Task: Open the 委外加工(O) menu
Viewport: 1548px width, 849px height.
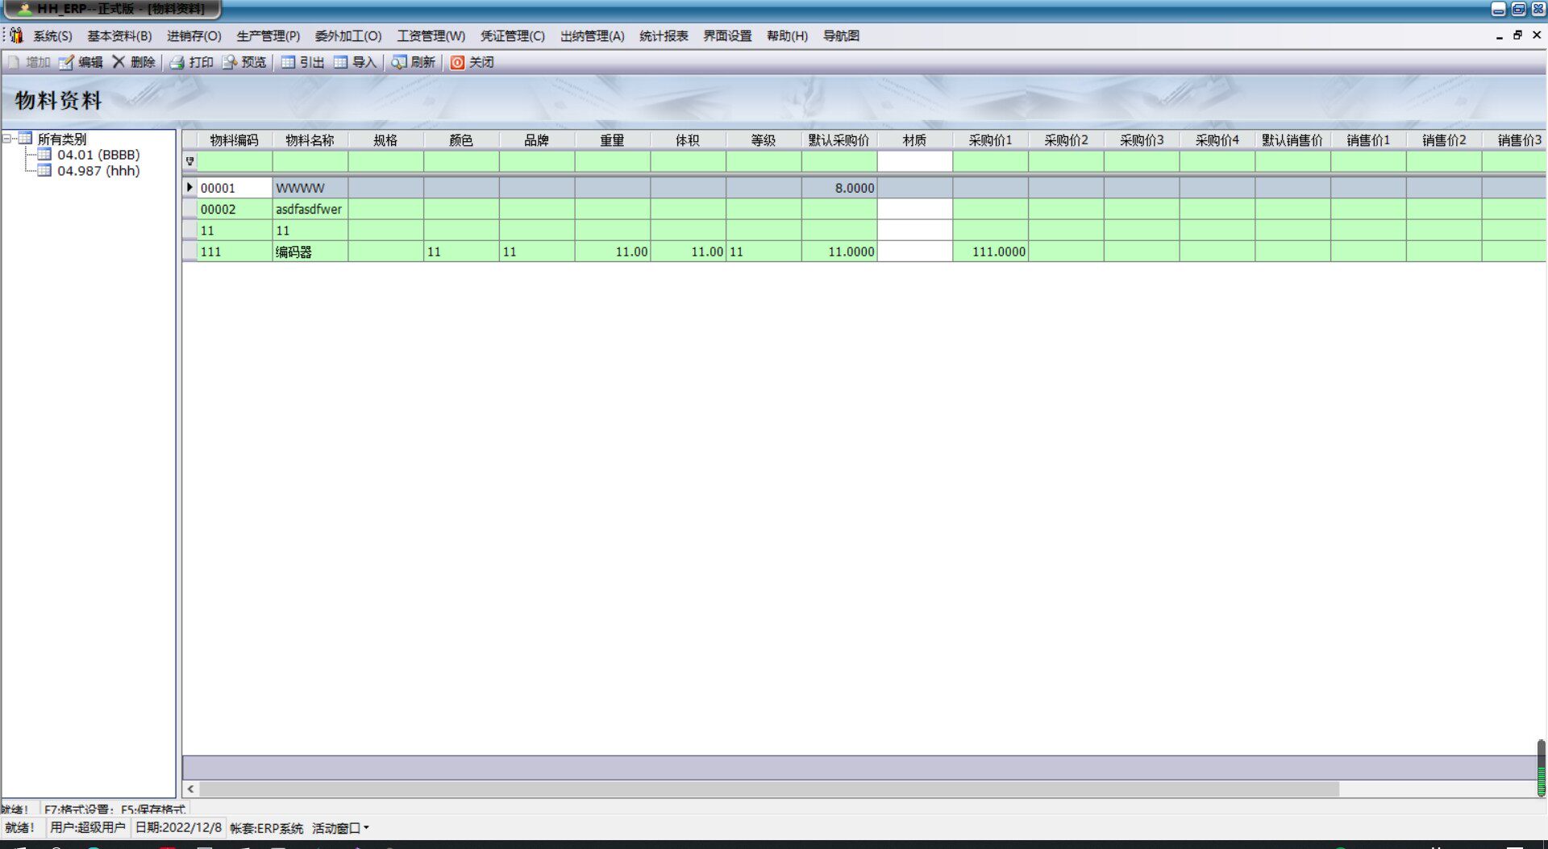Action: click(x=347, y=35)
